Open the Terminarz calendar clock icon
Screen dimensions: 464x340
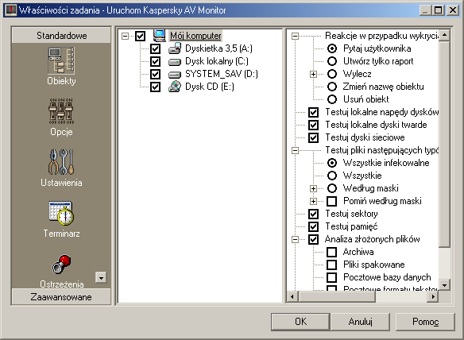coord(61,213)
